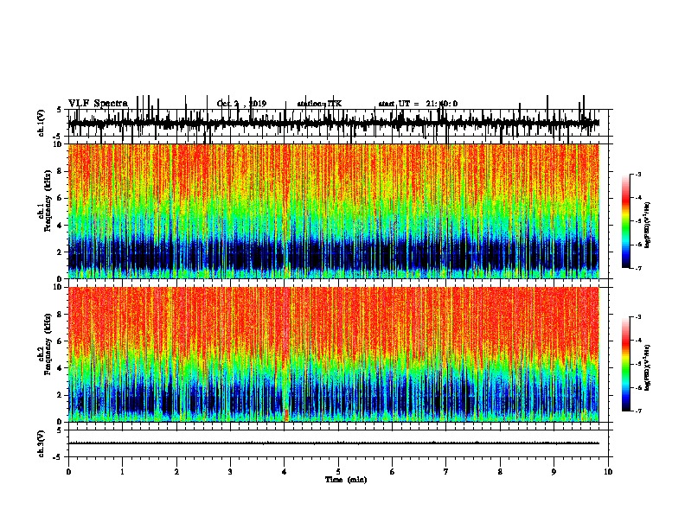
Task: Click the "VLF Spectra" plot title
Action: [x=98, y=104]
